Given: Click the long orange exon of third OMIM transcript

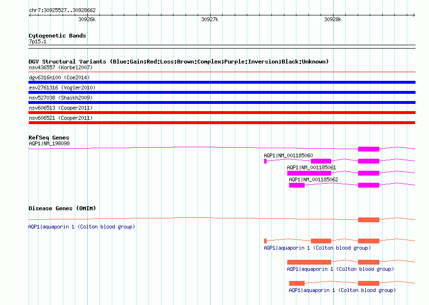Looking at the screenshot, I should pos(309,262).
